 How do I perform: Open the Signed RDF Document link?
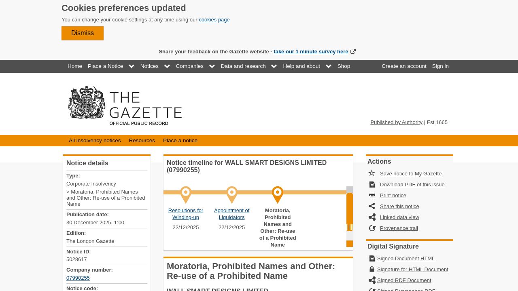(x=404, y=280)
